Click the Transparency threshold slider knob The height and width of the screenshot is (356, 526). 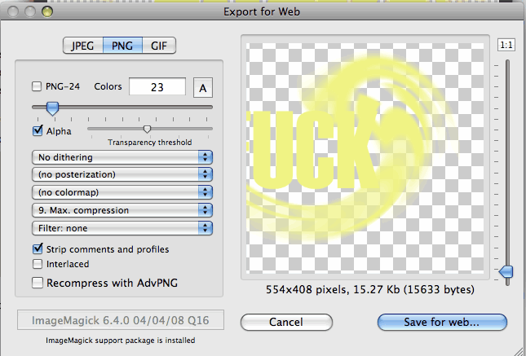click(x=147, y=129)
